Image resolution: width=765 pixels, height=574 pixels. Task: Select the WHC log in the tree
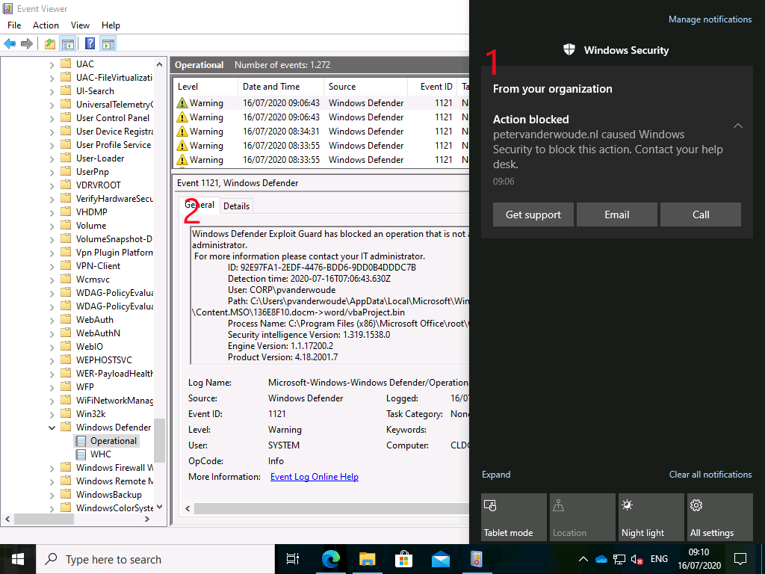[x=100, y=454]
